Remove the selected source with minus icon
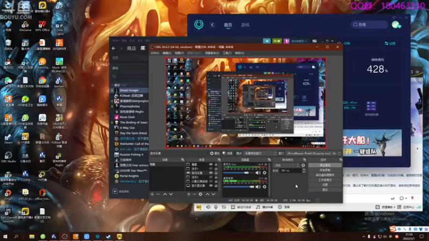429x241 pixels. pyautogui.click(x=195, y=194)
